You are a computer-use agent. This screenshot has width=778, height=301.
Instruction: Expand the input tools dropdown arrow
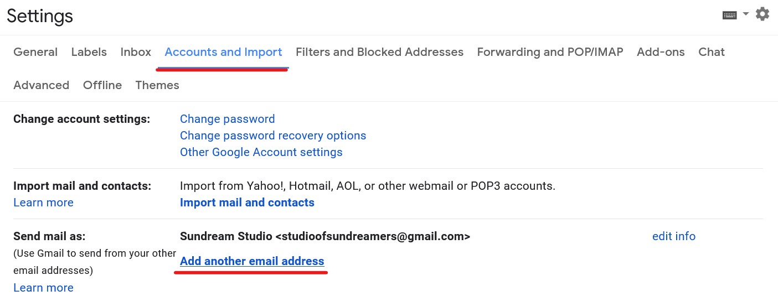pos(746,14)
